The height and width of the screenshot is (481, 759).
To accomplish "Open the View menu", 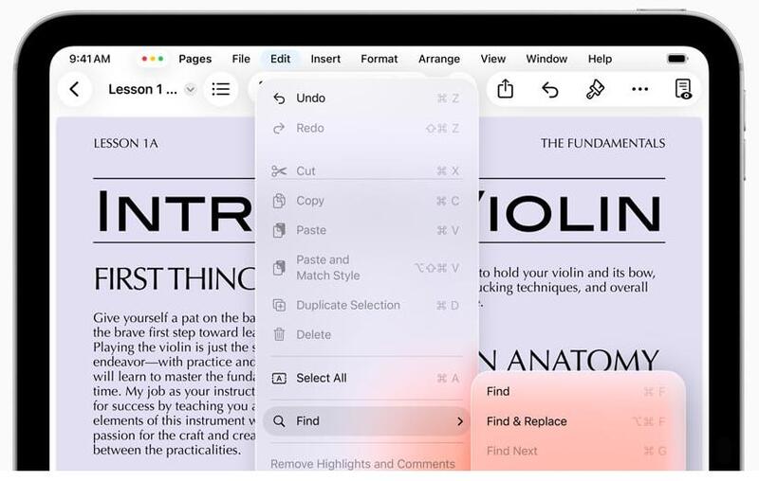I will click(x=492, y=59).
